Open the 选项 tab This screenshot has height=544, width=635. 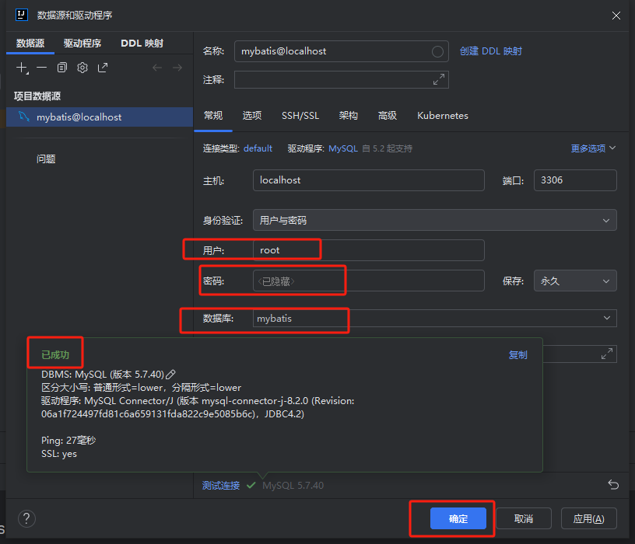click(x=252, y=116)
